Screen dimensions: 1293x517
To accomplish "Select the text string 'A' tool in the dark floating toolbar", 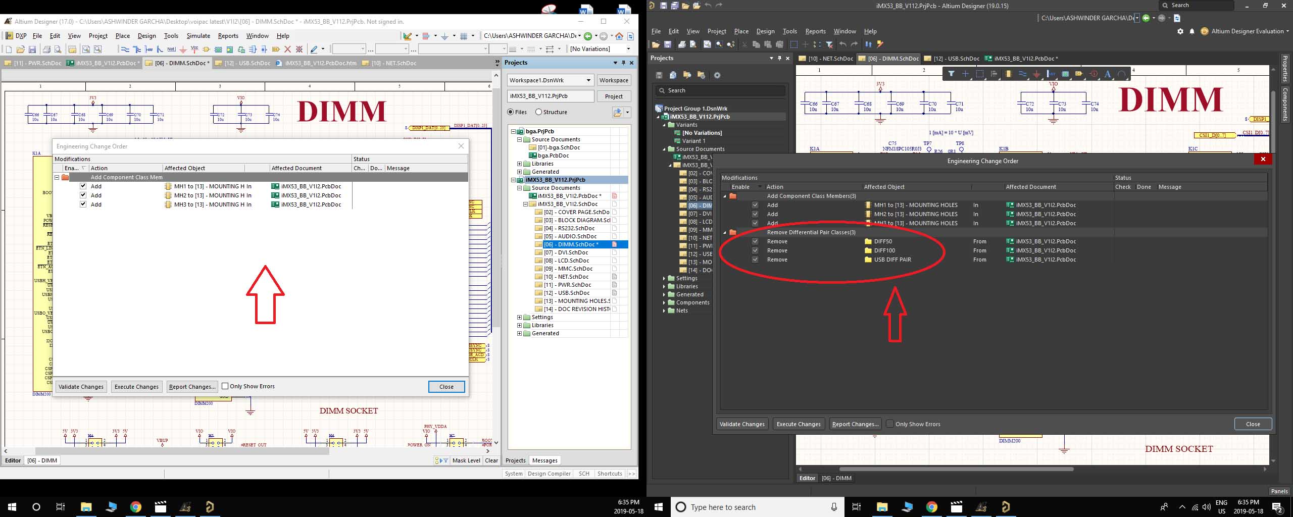I will (x=1107, y=74).
